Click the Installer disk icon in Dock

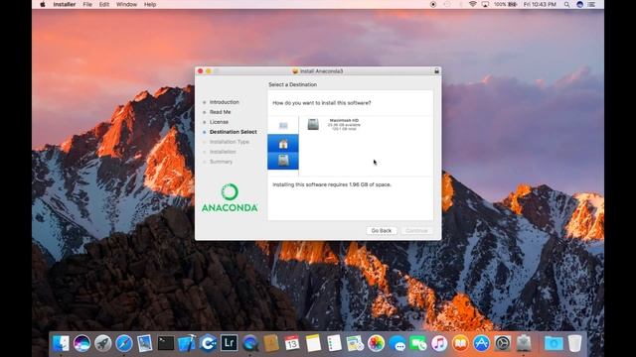point(524,344)
